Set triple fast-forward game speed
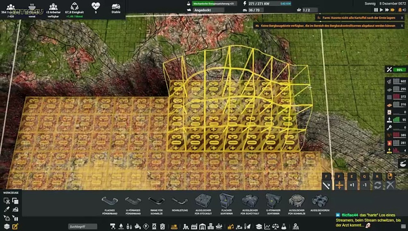Viewport: 408px width, 231px height. [393, 10]
